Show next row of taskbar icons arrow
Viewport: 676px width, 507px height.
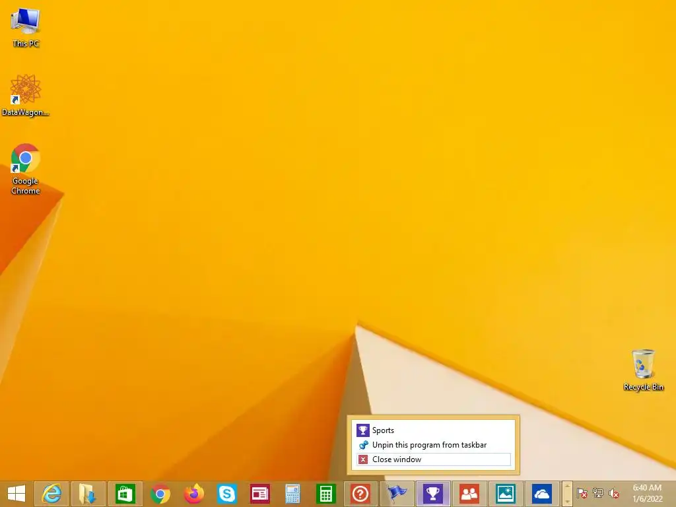(567, 500)
